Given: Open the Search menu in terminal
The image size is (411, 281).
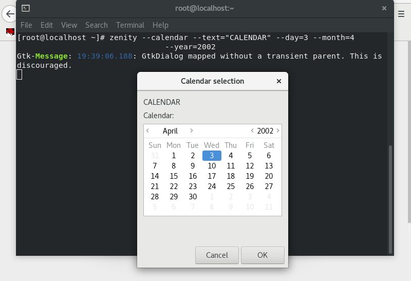Looking at the screenshot, I should click(97, 25).
